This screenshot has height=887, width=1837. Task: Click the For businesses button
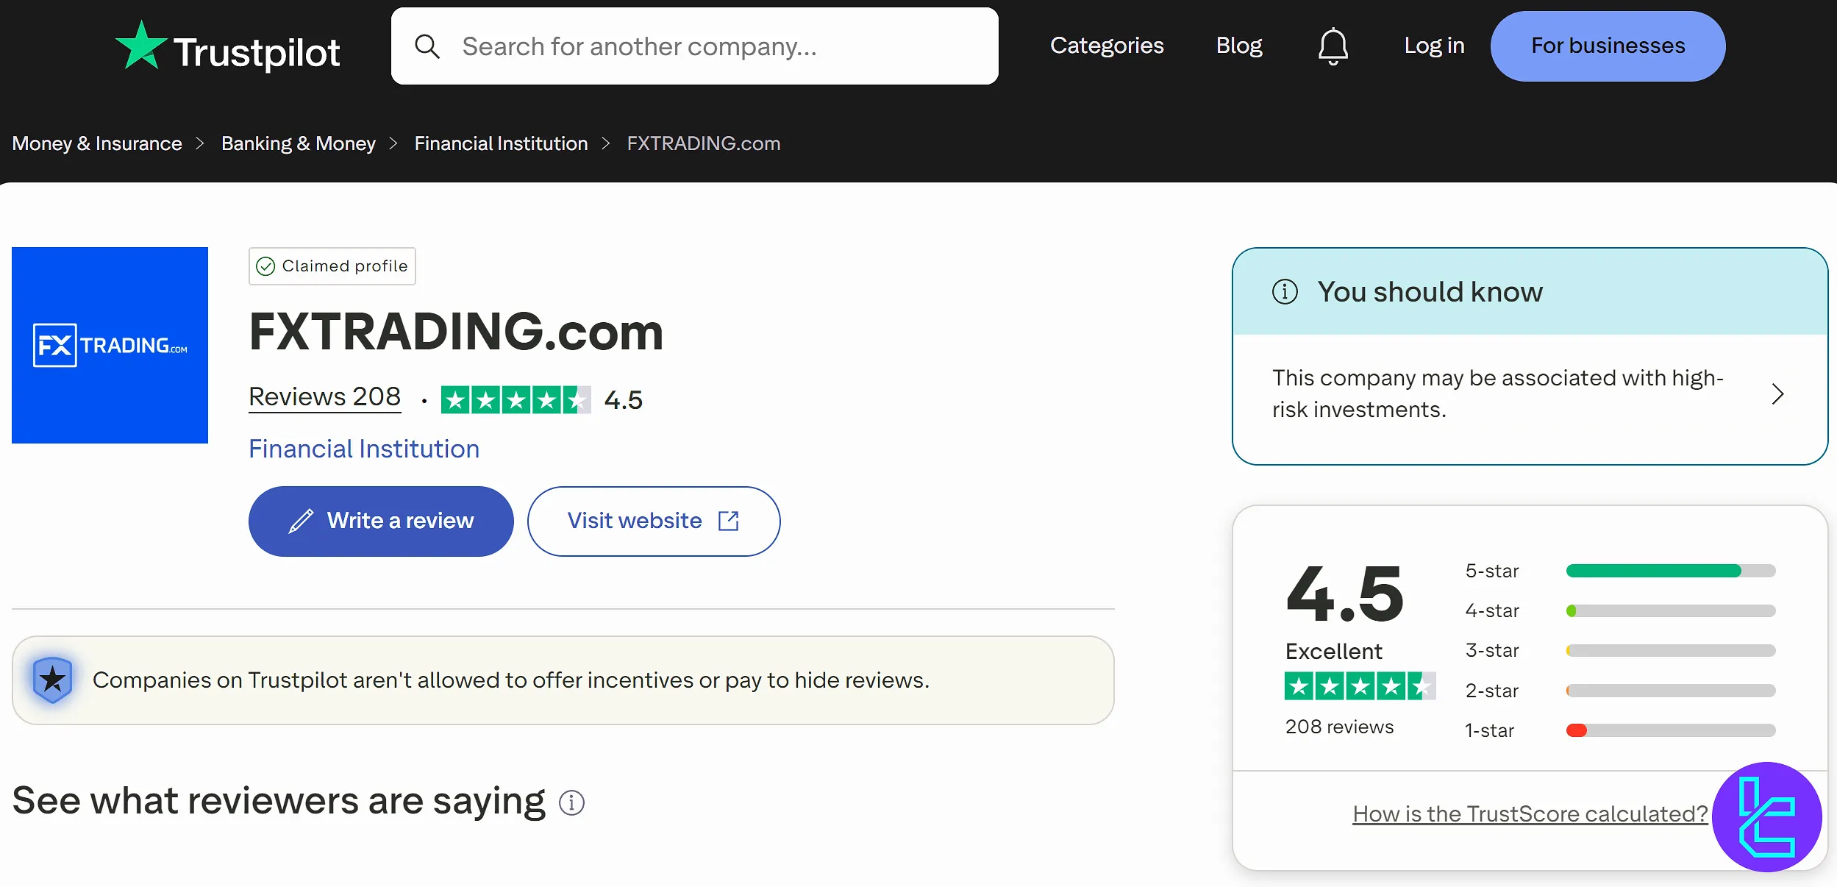[x=1608, y=46]
